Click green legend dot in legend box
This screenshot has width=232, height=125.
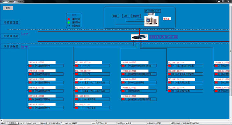click(x=69, y=22)
